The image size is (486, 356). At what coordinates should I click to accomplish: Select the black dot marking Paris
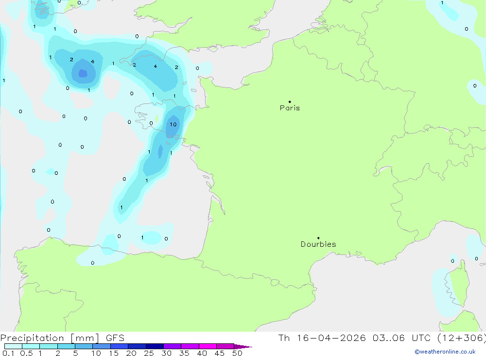[290, 102]
